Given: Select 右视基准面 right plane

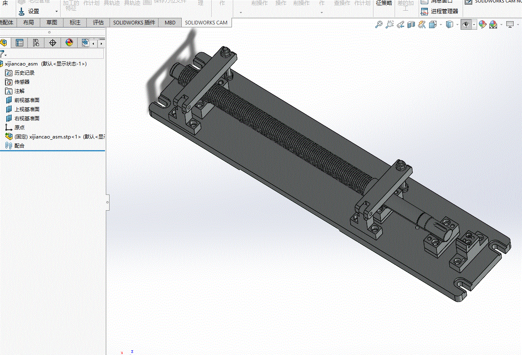Looking at the screenshot, I should (22, 119).
